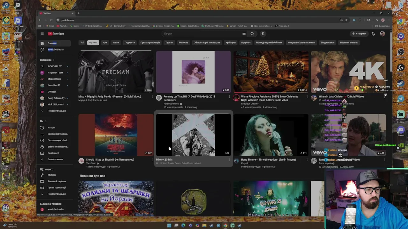Select the Природа filter chip

[246, 43]
